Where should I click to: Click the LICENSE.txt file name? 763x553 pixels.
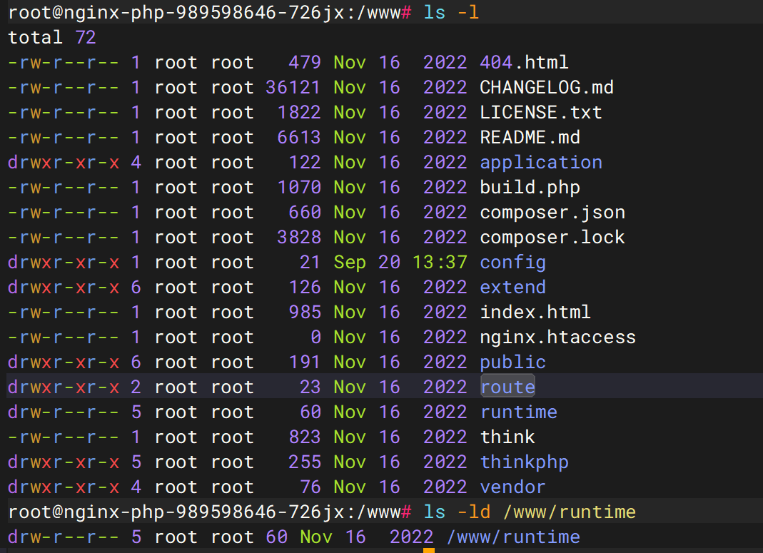coord(541,112)
